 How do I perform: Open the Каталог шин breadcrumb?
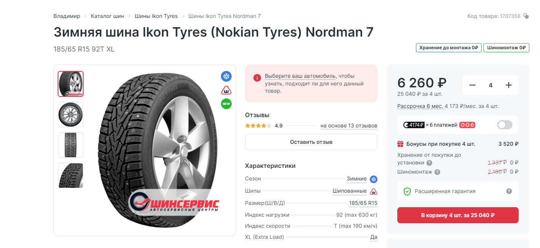coord(107,16)
